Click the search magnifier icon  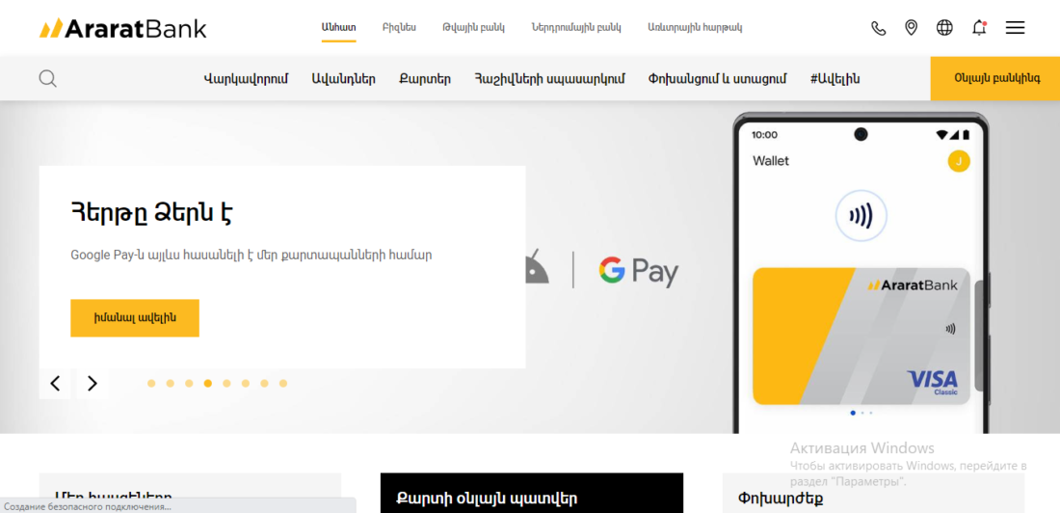[x=47, y=78]
